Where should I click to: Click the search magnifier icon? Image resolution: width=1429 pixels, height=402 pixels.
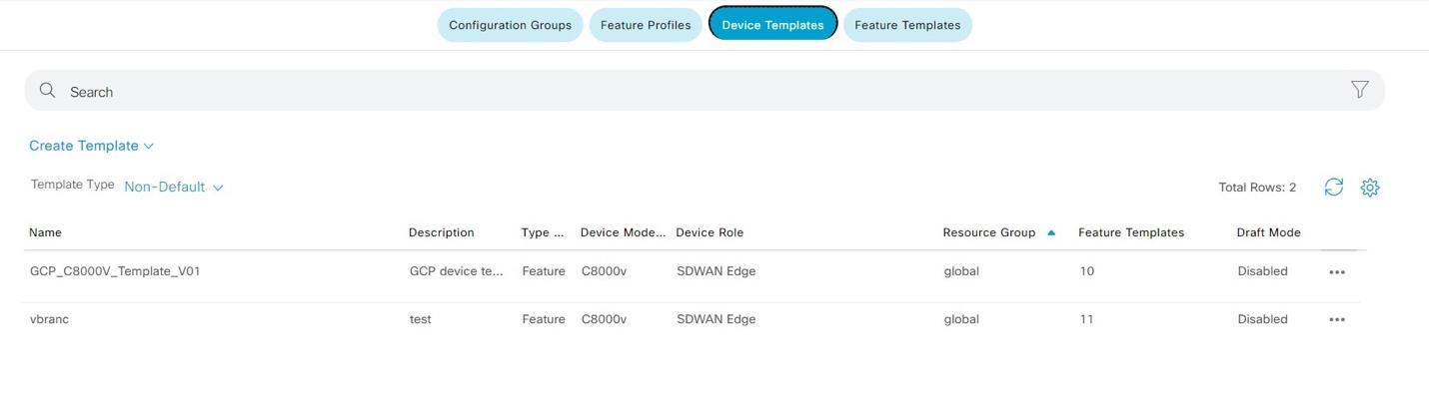point(47,91)
